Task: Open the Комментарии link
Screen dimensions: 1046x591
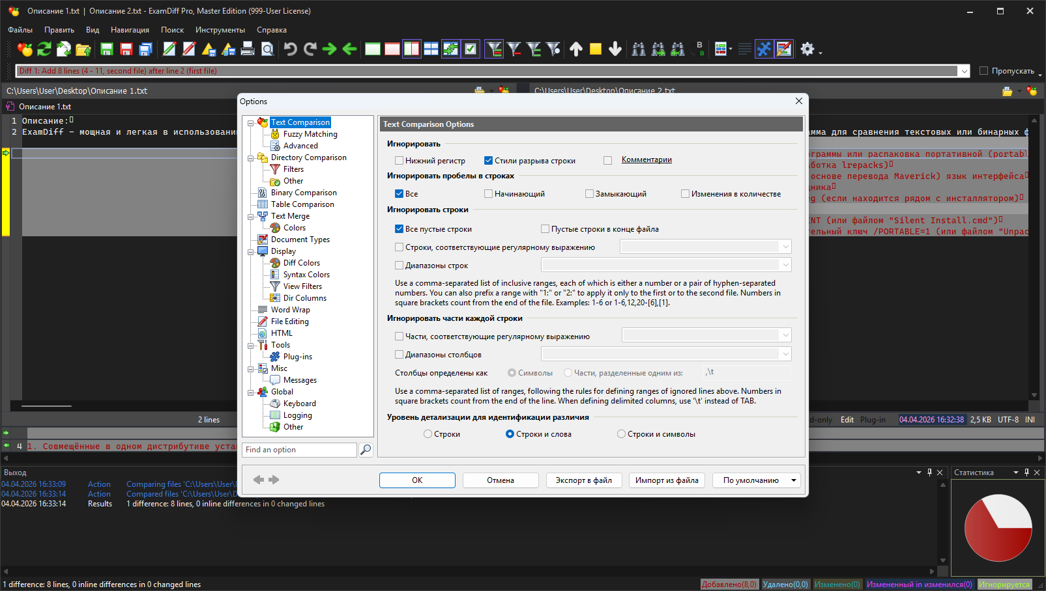Action: (x=646, y=159)
